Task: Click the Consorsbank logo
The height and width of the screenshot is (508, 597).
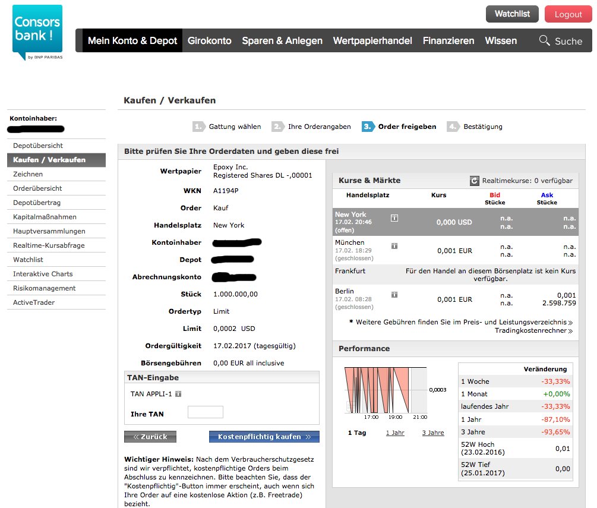Action: tap(37, 31)
